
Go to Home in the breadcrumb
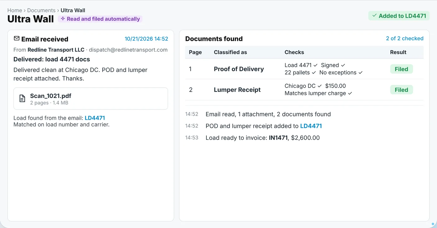[x=15, y=10]
